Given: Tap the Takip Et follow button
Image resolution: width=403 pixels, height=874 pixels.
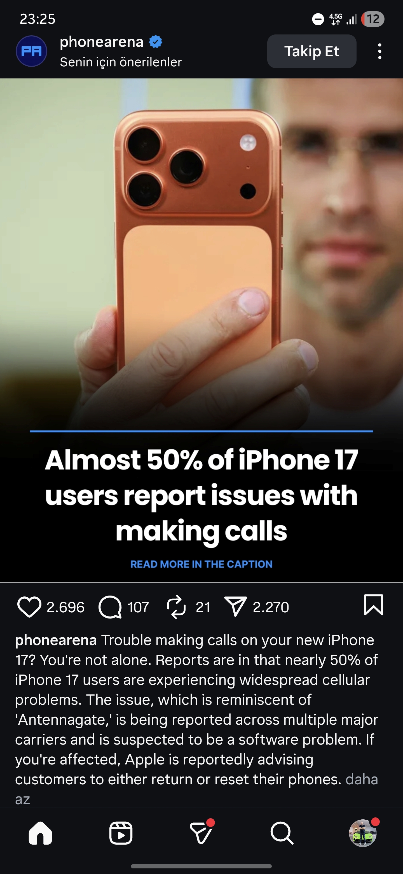Looking at the screenshot, I should click(312, 51).
